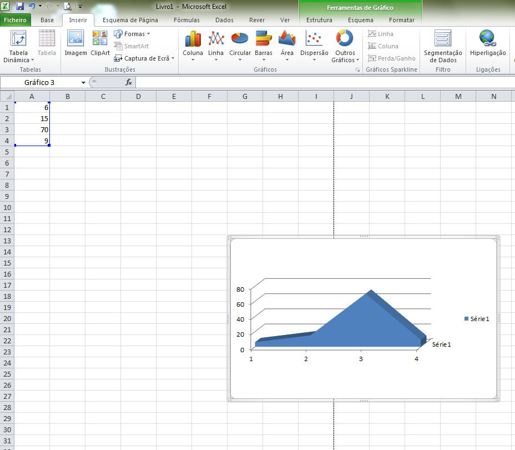Viewport: 515px width, 450px height.
Task: Select cell A2 containing 15
Action: click(32, 119)
